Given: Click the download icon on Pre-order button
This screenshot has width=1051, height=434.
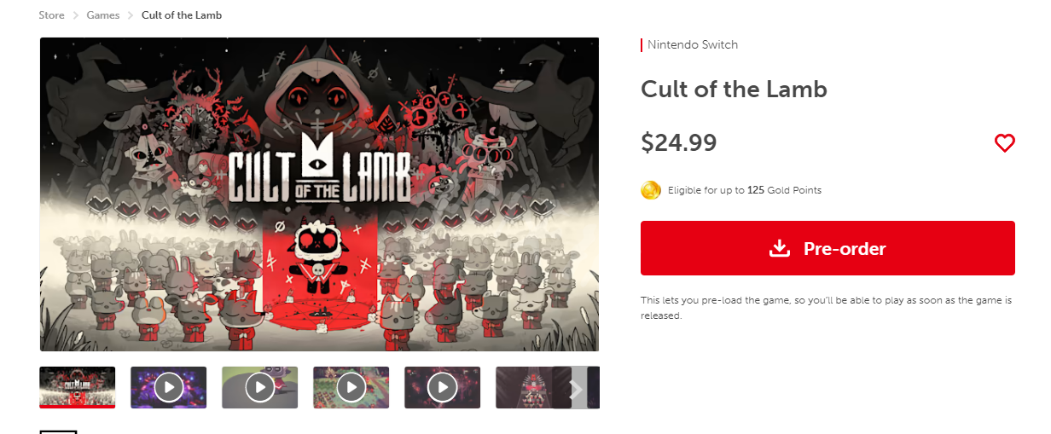Looking at the screenshot, I should point(779,248).
